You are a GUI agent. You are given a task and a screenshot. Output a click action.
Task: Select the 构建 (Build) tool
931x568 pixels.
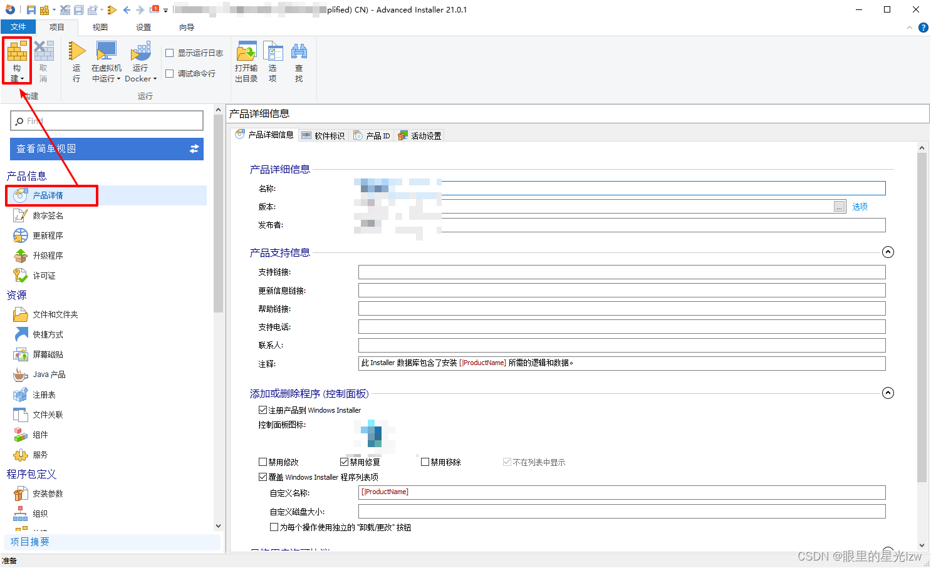point(17,61)
